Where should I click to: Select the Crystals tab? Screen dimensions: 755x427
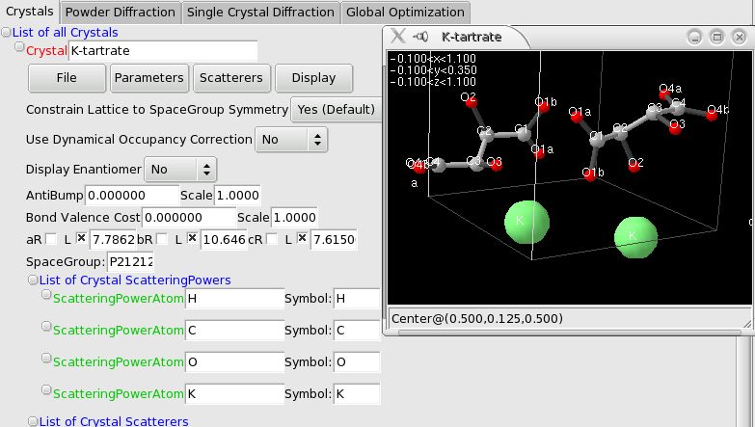[x=30, y=12]
